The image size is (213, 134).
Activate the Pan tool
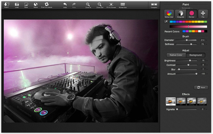point(203,14)
